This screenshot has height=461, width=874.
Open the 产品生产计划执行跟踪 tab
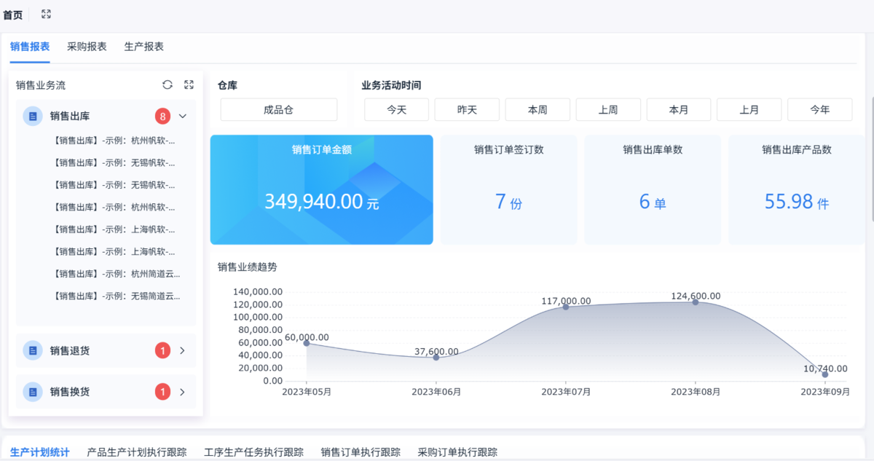(x=137, y=452)
